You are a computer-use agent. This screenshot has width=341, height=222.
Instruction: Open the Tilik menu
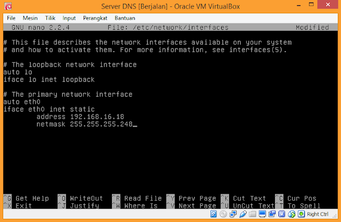[x=50, y=18]
